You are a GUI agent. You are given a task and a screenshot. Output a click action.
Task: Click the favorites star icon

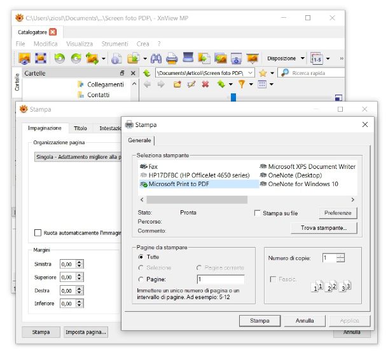click(x=263, y=73)
